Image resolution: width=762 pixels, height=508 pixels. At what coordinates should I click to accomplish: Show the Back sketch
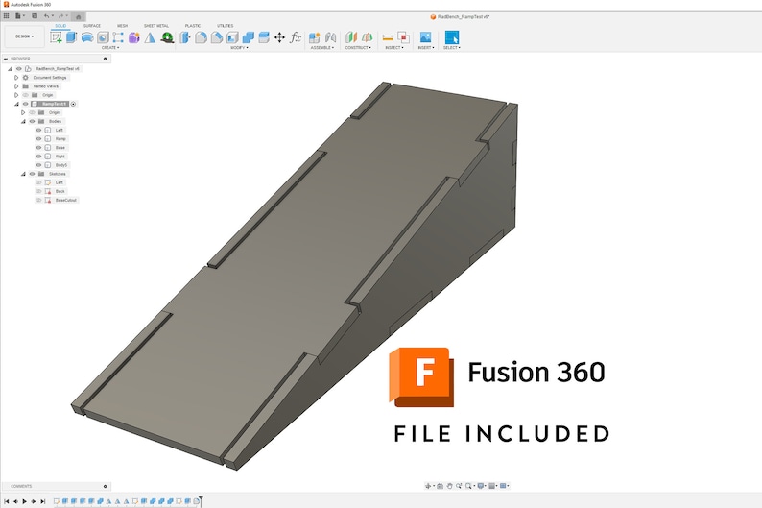pyautogui.click(x=39, y=191)
